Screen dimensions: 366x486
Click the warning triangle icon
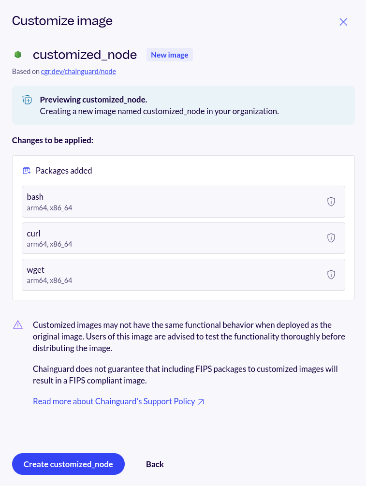coord(18,324)
